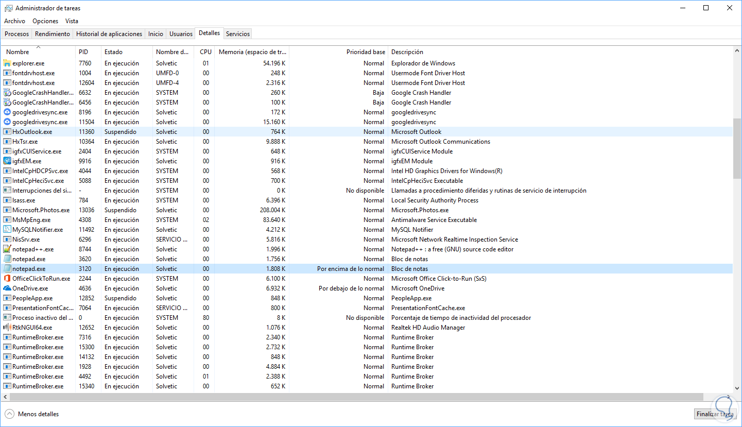The height and width of the screenshot is (427, 742).
Task: Sort by the Memoria column header
Action: point(252,52)
